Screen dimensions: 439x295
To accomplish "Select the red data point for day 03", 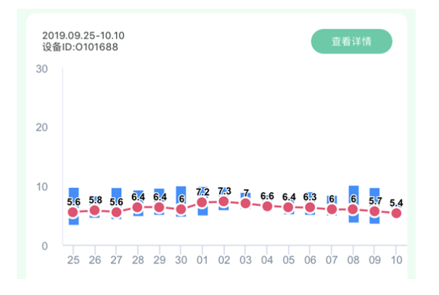I will (x=245, y=203).
